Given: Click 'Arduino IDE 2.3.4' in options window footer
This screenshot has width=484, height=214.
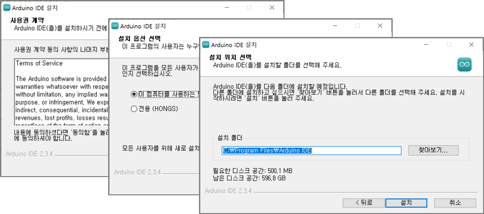Looking at the screenshot, I should click(137, 172).
